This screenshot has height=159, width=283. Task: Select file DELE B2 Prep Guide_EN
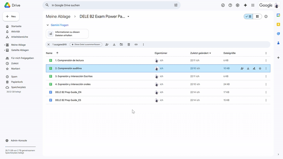pos(158,92)
